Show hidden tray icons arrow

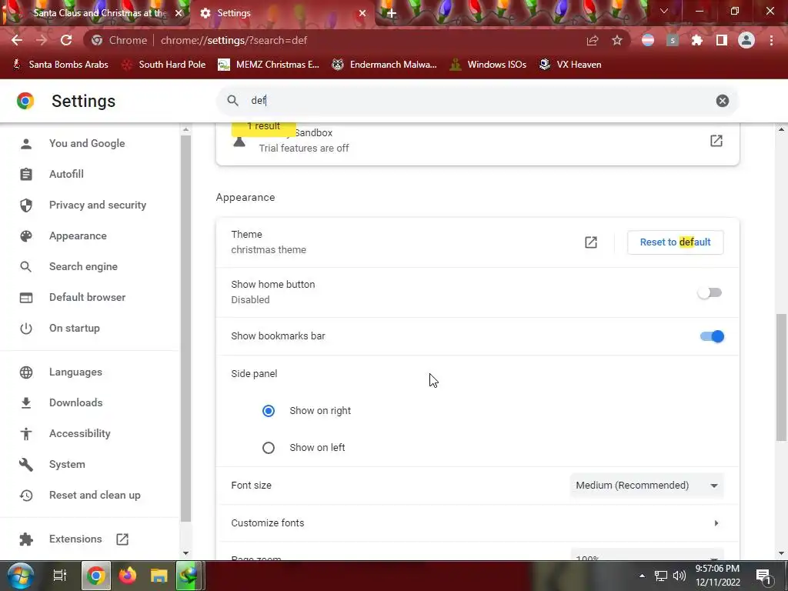(642, 576)
